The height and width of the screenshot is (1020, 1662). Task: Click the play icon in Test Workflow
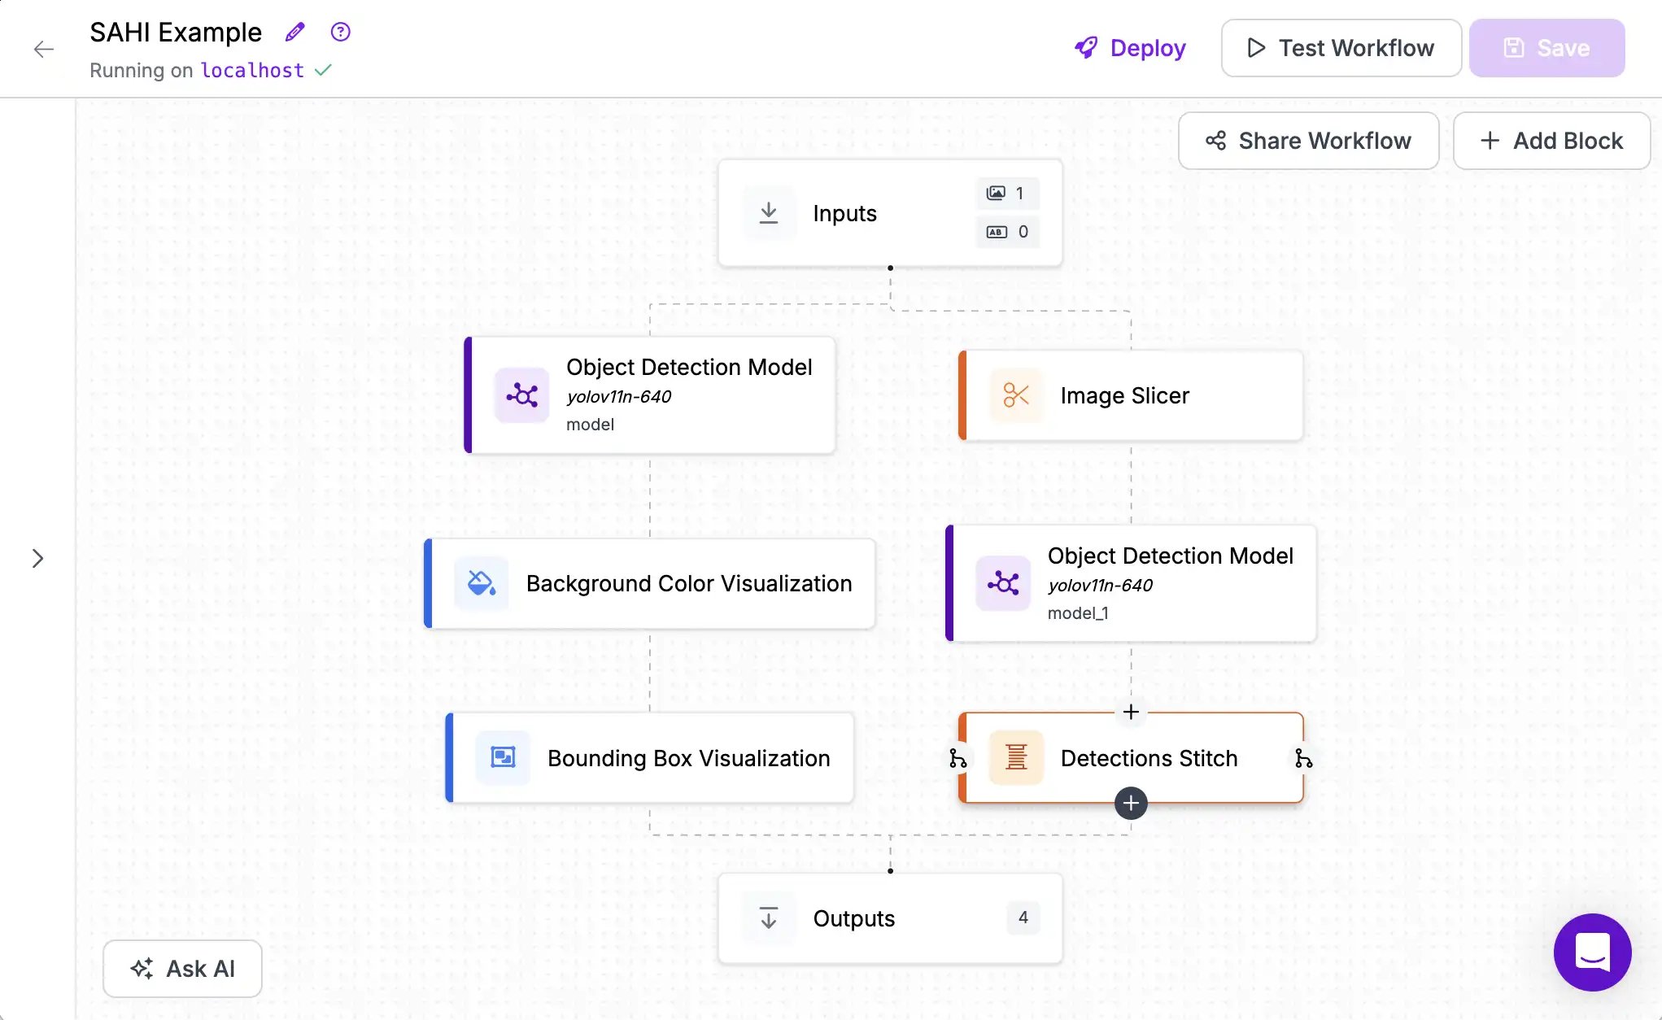point(1256,48)
